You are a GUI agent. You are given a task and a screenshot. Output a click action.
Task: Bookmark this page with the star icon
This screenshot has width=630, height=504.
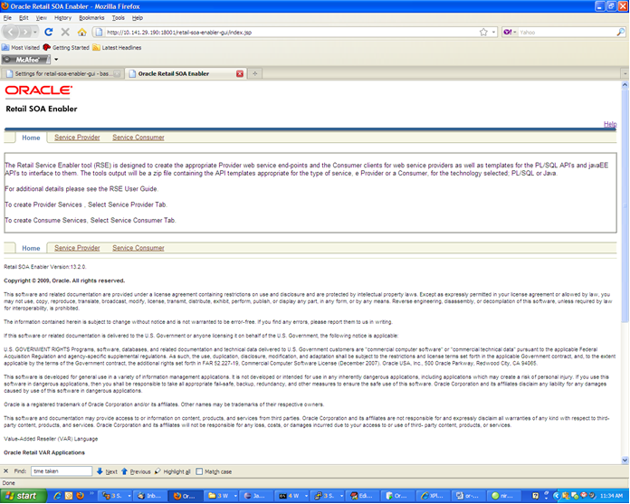tap(483, 33)
